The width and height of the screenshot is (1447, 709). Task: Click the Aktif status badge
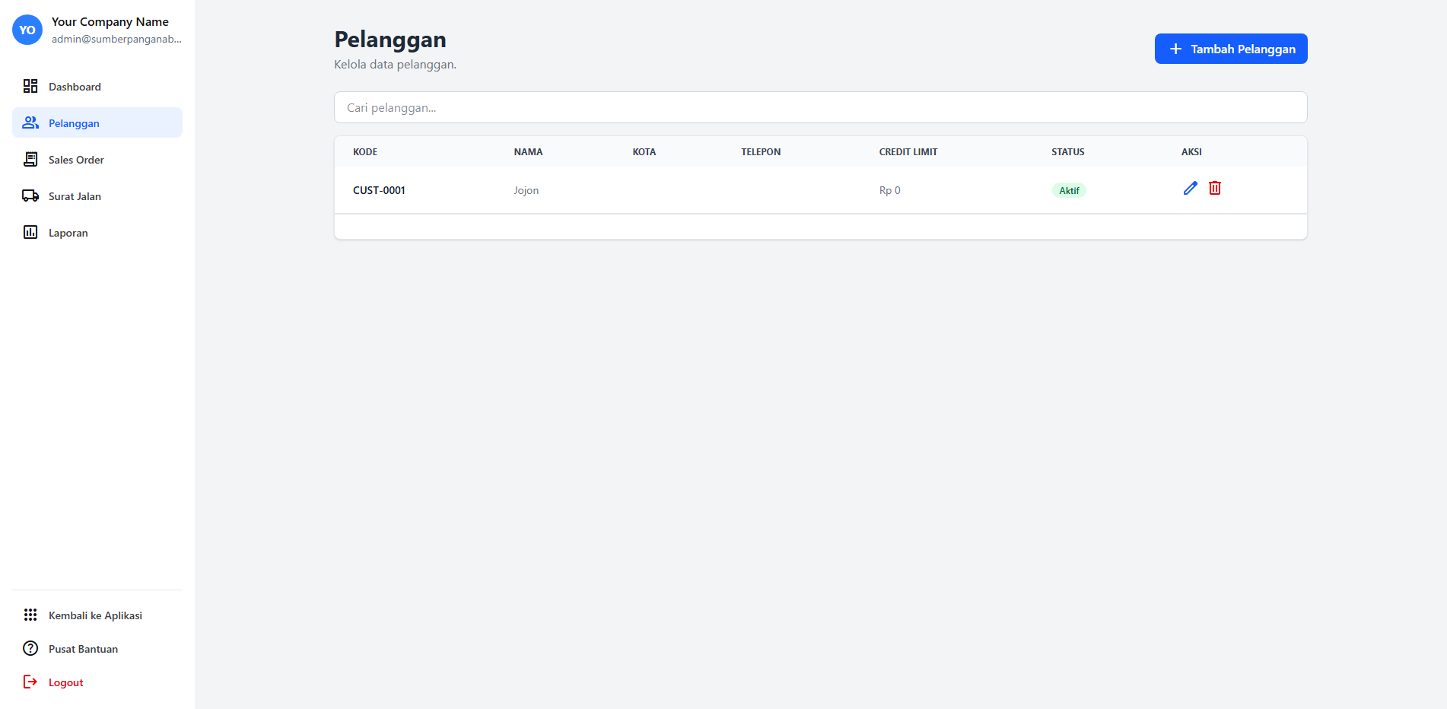click(x=1069, y=190)
